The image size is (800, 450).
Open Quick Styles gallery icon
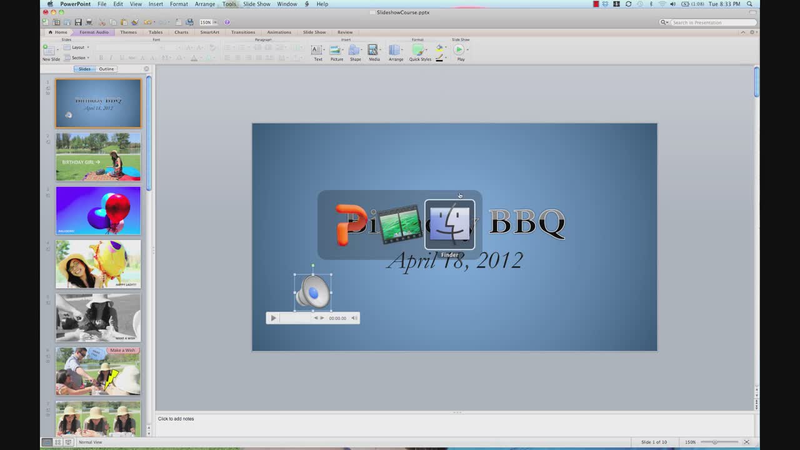pyautogui.click(x=418, y=50)
